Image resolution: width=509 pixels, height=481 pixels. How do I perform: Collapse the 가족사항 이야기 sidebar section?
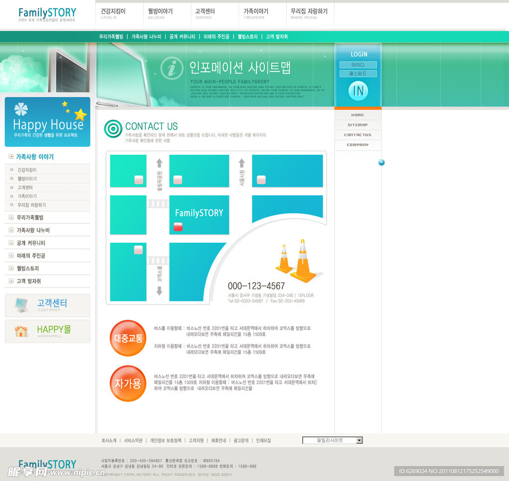pyautogui.click(x=11, y=157)
